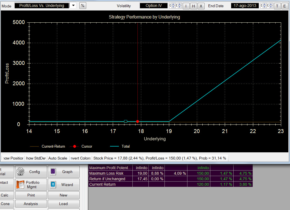Click the Profit/Loss Vs. Underlying mode field

(42, 6)
